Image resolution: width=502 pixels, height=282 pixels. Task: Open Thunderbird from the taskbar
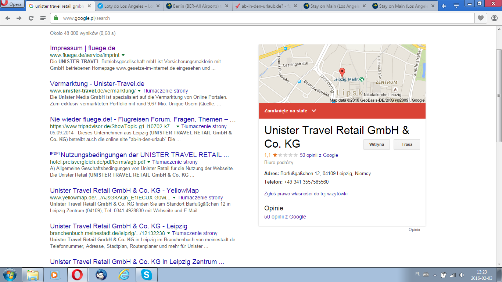(x=101, y=275)
